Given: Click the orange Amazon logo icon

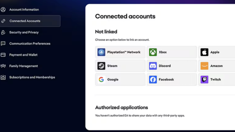Looking at the screenshot, I should coord(204,66).
